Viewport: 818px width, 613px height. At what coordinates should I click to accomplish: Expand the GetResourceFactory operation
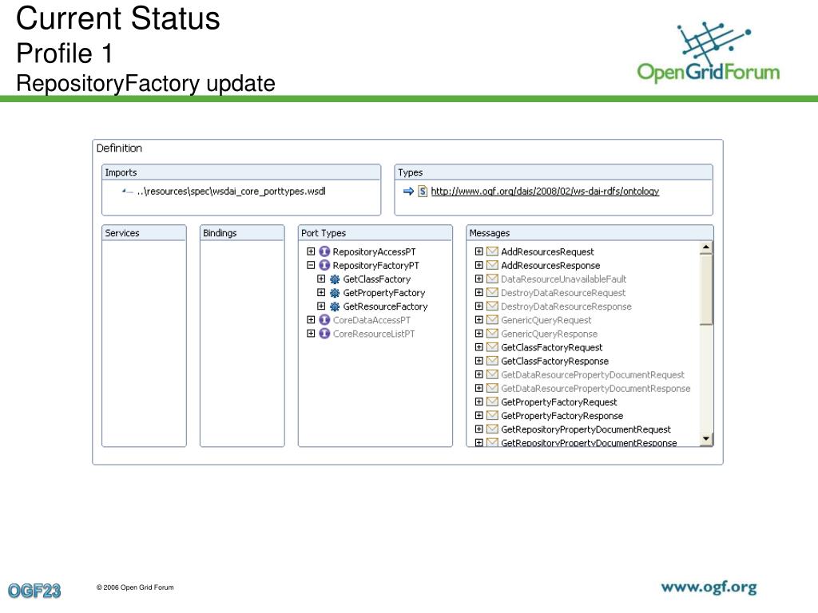tap(321, 306)
